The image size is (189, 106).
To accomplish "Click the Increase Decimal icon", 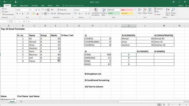I will point(86,14).
